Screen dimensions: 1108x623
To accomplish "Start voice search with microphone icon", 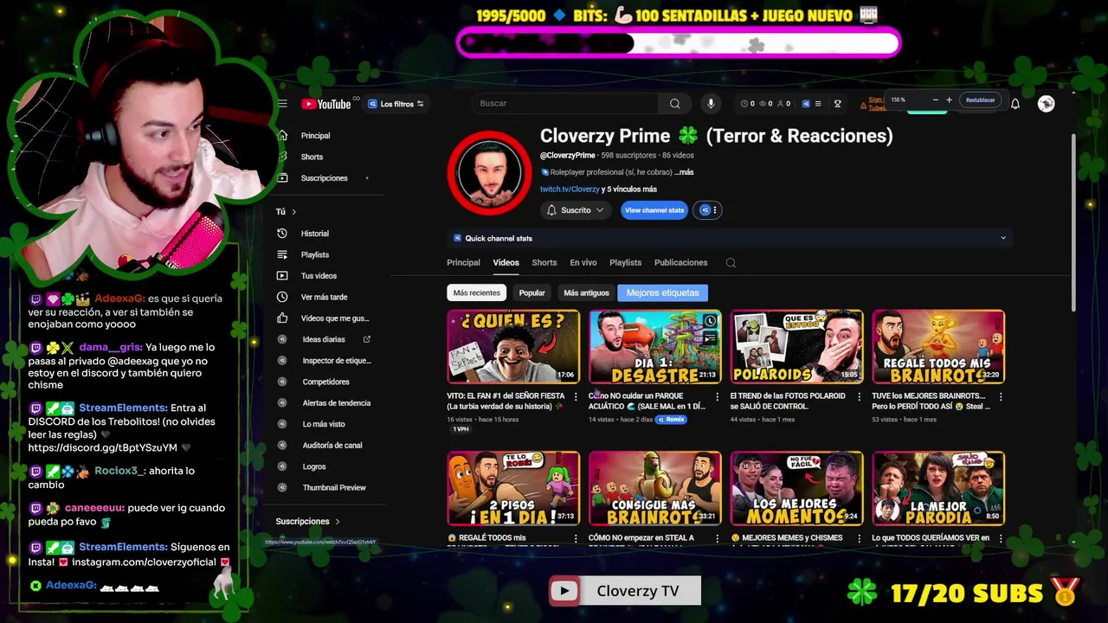I will pyautogui.click(x=711, y=104).
